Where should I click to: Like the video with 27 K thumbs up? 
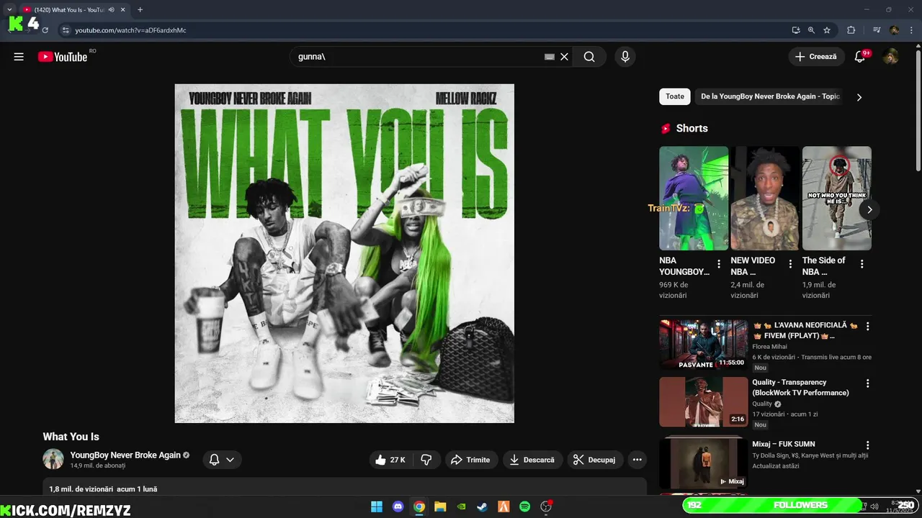point(390,460)
